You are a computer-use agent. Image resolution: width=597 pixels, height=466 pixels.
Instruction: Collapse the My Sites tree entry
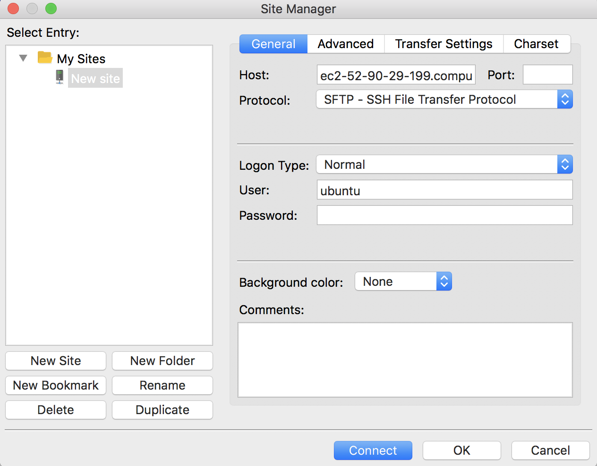tap(23, 58)
